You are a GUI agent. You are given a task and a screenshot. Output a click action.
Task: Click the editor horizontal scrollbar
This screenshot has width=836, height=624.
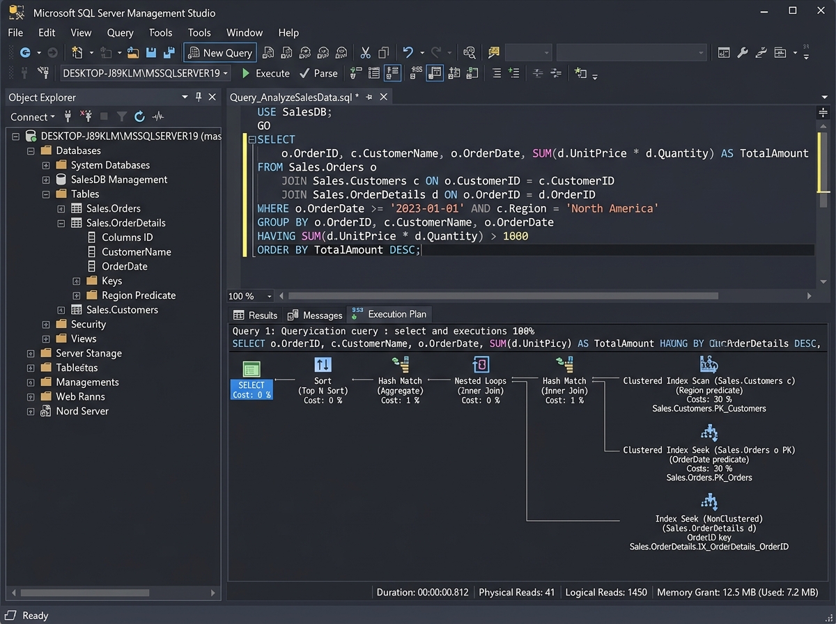coord(503,296)
